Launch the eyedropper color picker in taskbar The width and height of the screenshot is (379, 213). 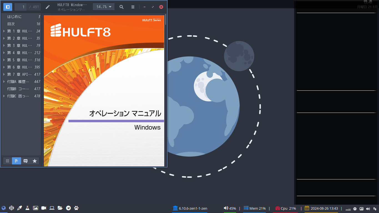pos(19,208)
